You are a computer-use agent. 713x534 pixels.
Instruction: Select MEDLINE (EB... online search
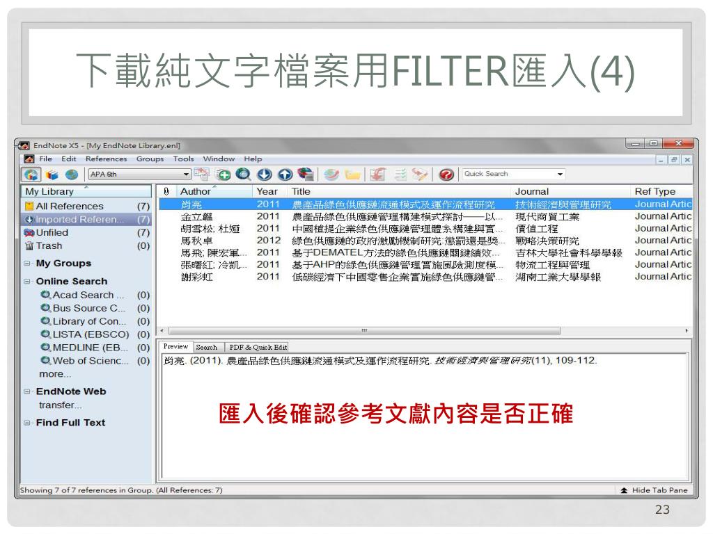95,348
